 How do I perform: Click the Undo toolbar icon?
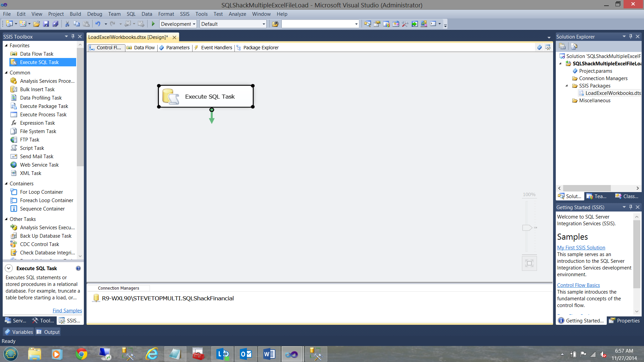(98, 24)
